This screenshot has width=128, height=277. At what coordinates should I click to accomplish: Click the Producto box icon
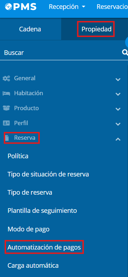6,108
